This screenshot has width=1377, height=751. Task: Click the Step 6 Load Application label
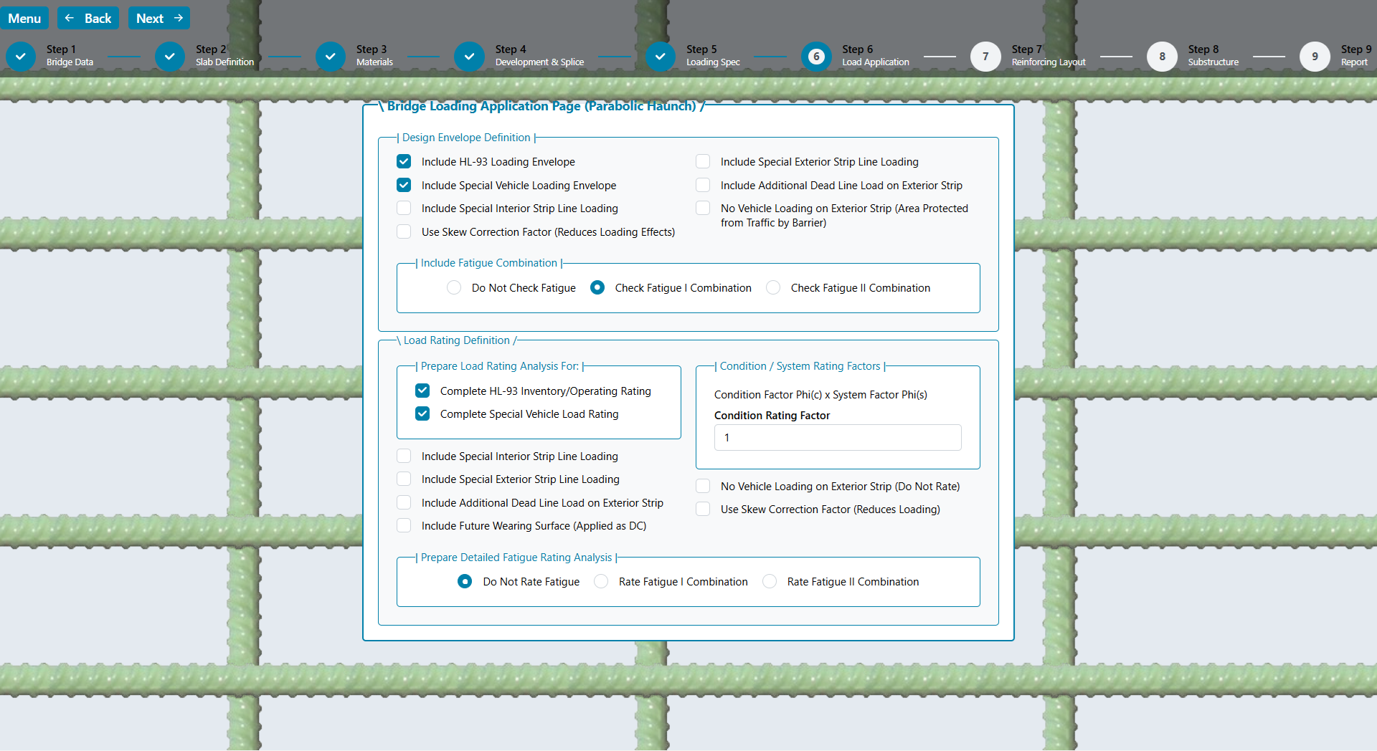coord(875,56)
